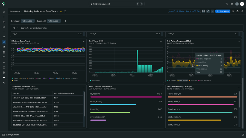Click the Top 10 tasks table scrollbar
246x138 pixels.
84,104
